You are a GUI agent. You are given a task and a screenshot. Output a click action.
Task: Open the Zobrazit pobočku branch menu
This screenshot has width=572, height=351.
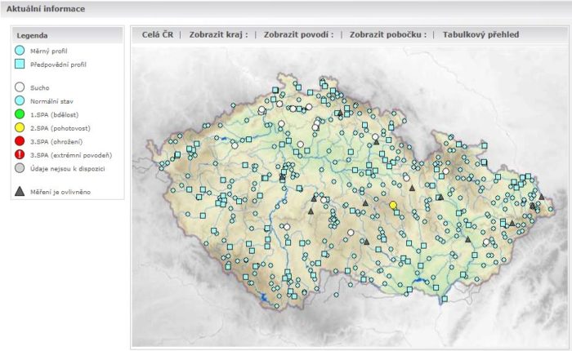388,34
